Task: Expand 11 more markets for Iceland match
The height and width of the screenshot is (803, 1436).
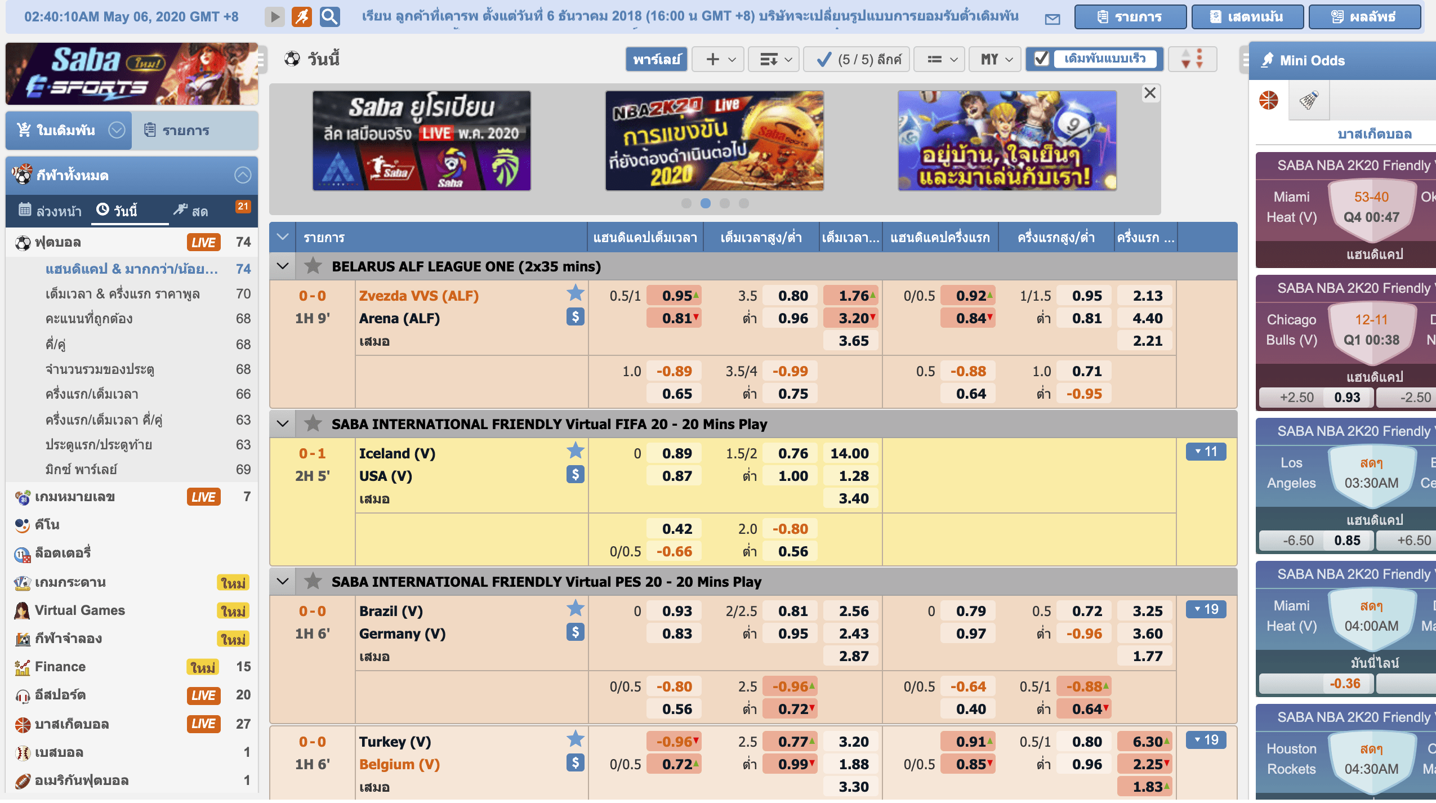Action: pos(1205,452)
